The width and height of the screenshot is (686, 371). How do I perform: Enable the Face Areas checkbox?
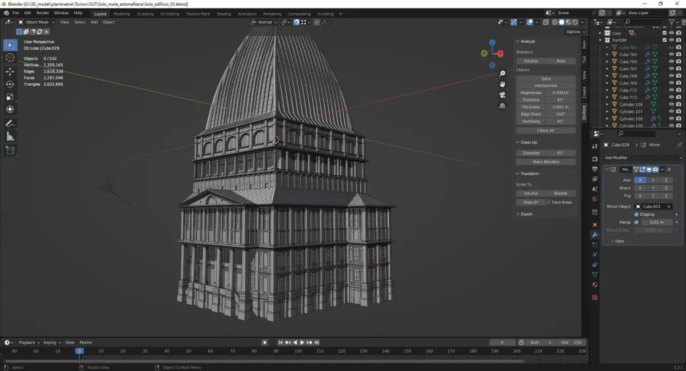549,202
